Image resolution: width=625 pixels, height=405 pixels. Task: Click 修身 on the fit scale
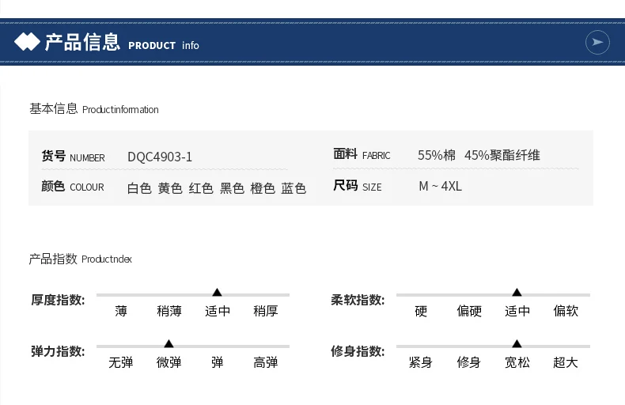coord(469,362)
